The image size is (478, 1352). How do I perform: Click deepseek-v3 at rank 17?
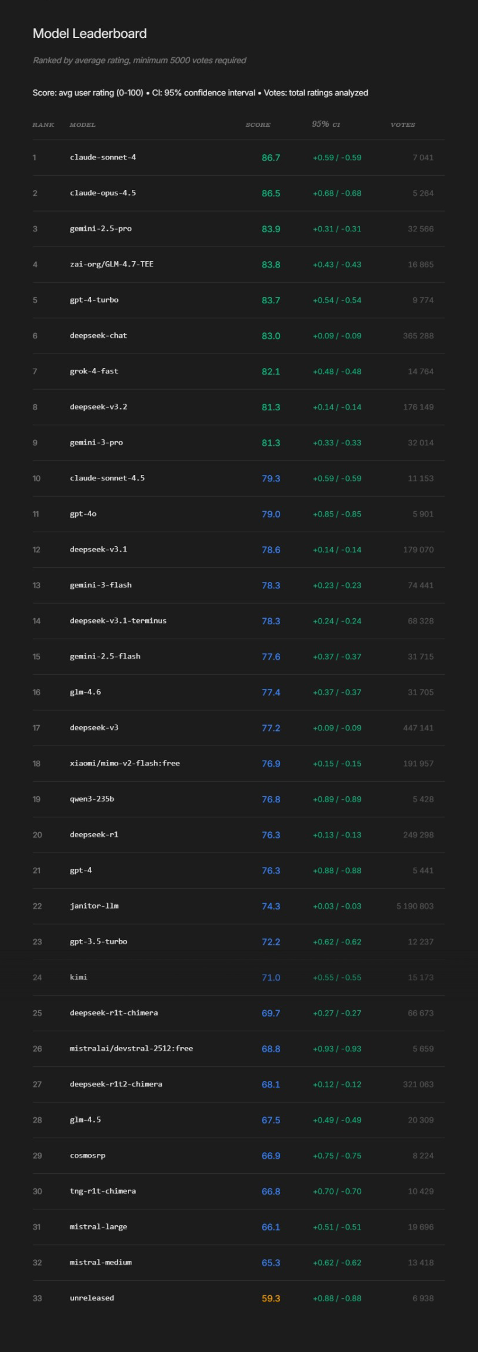pos(94,727)
